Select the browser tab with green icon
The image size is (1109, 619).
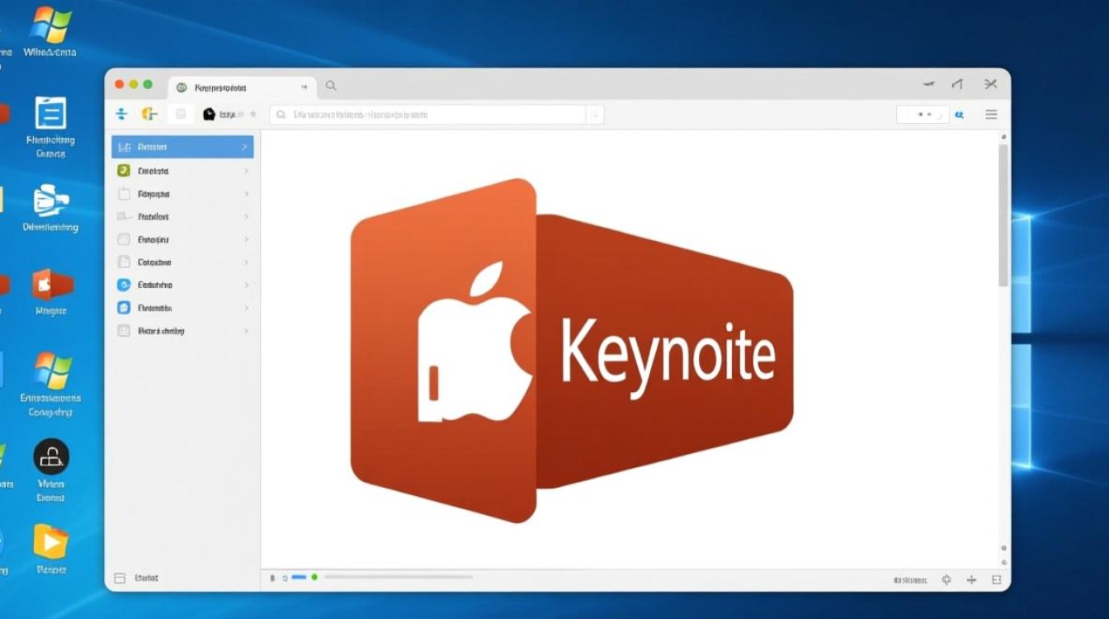(241, 87)
